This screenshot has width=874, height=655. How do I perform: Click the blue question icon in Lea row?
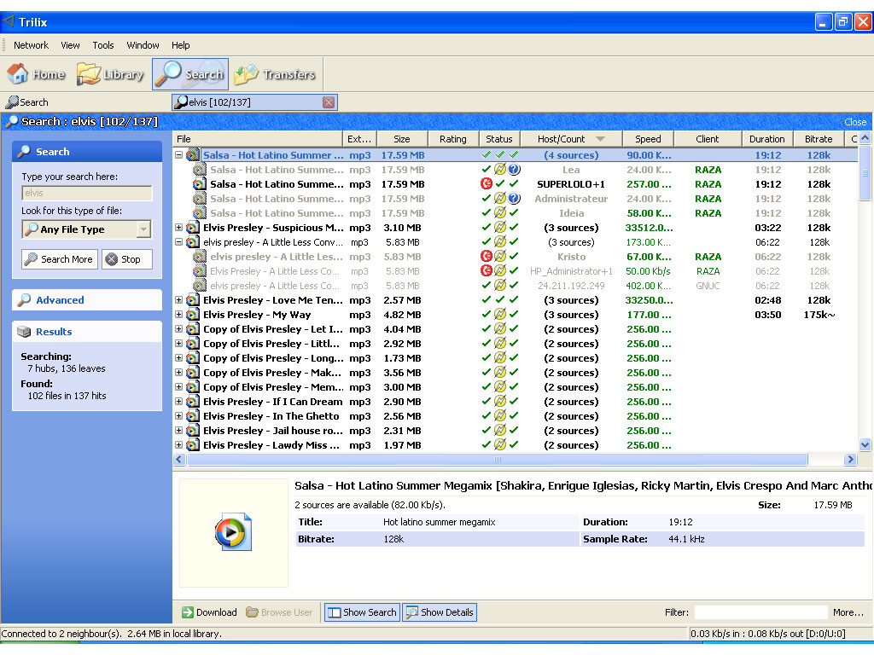click(514, 170)
